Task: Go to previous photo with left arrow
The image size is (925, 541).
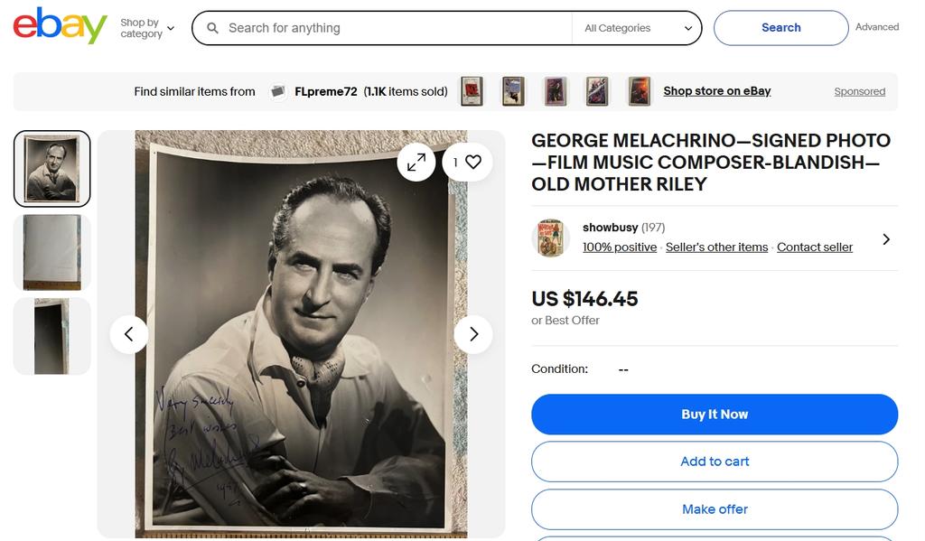Action: pos(129,334)
